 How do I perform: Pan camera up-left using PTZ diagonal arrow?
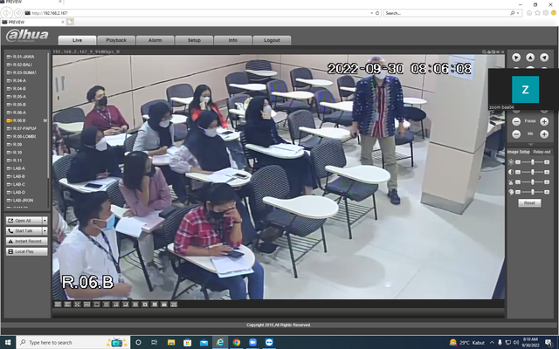click(x=516, y=58)
